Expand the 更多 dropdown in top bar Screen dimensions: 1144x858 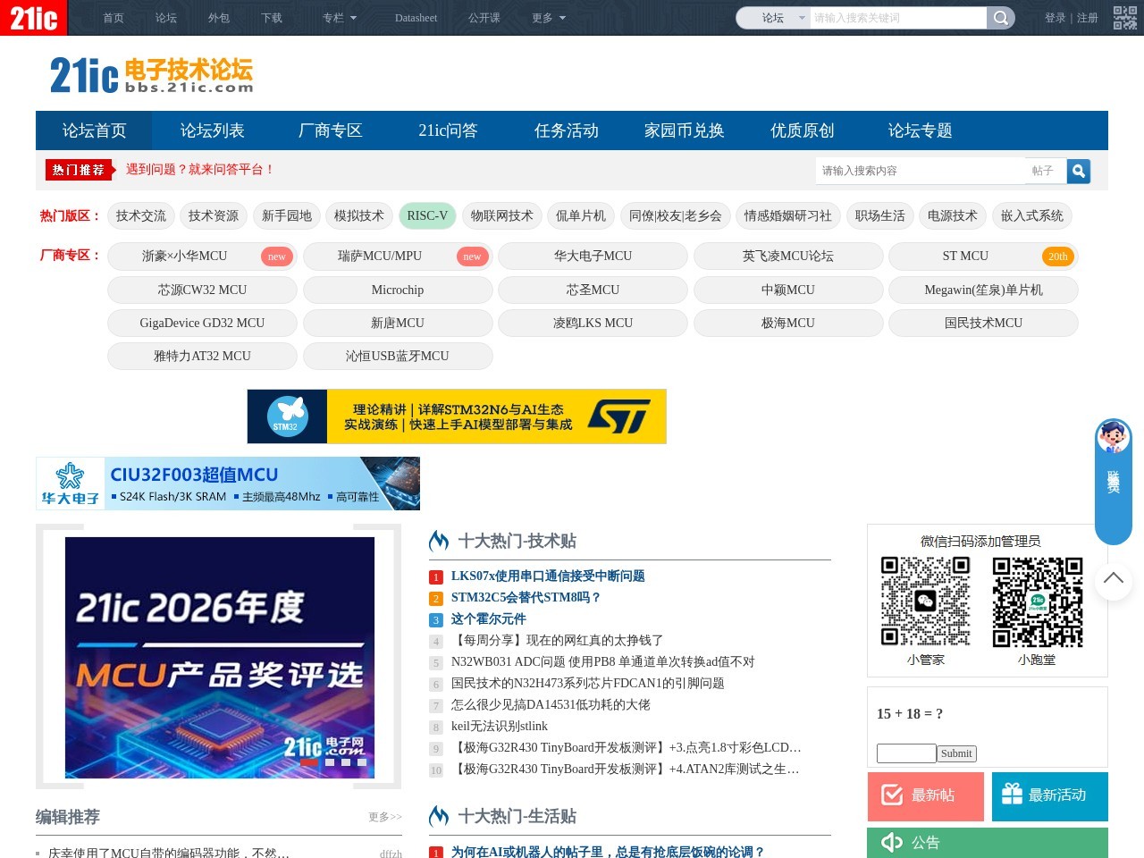pyautogui.click(x=549, y=18)
